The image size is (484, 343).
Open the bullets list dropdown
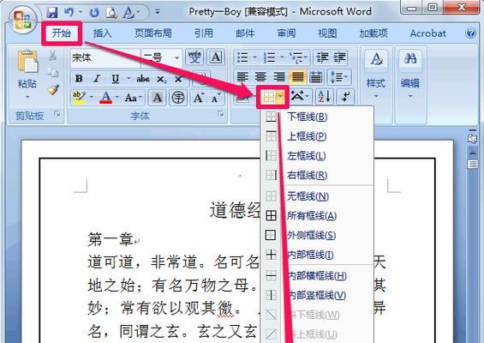(255, 57)
